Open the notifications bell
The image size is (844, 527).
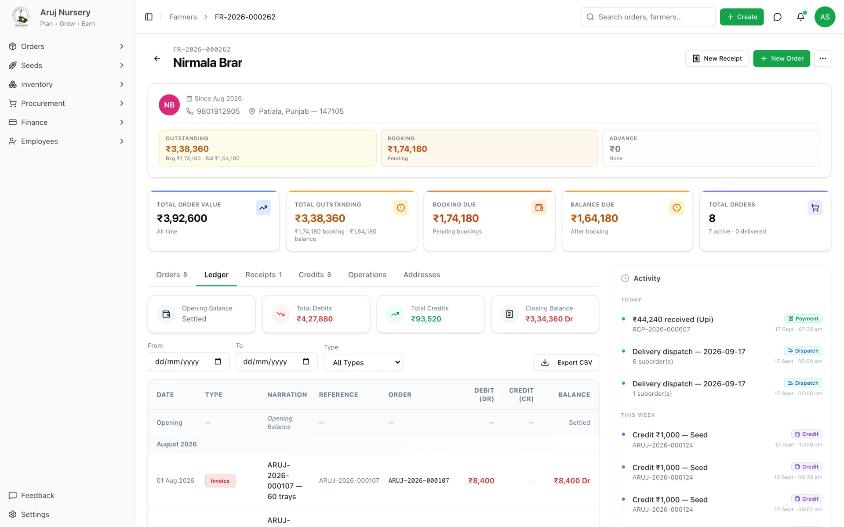pos(800,17)
